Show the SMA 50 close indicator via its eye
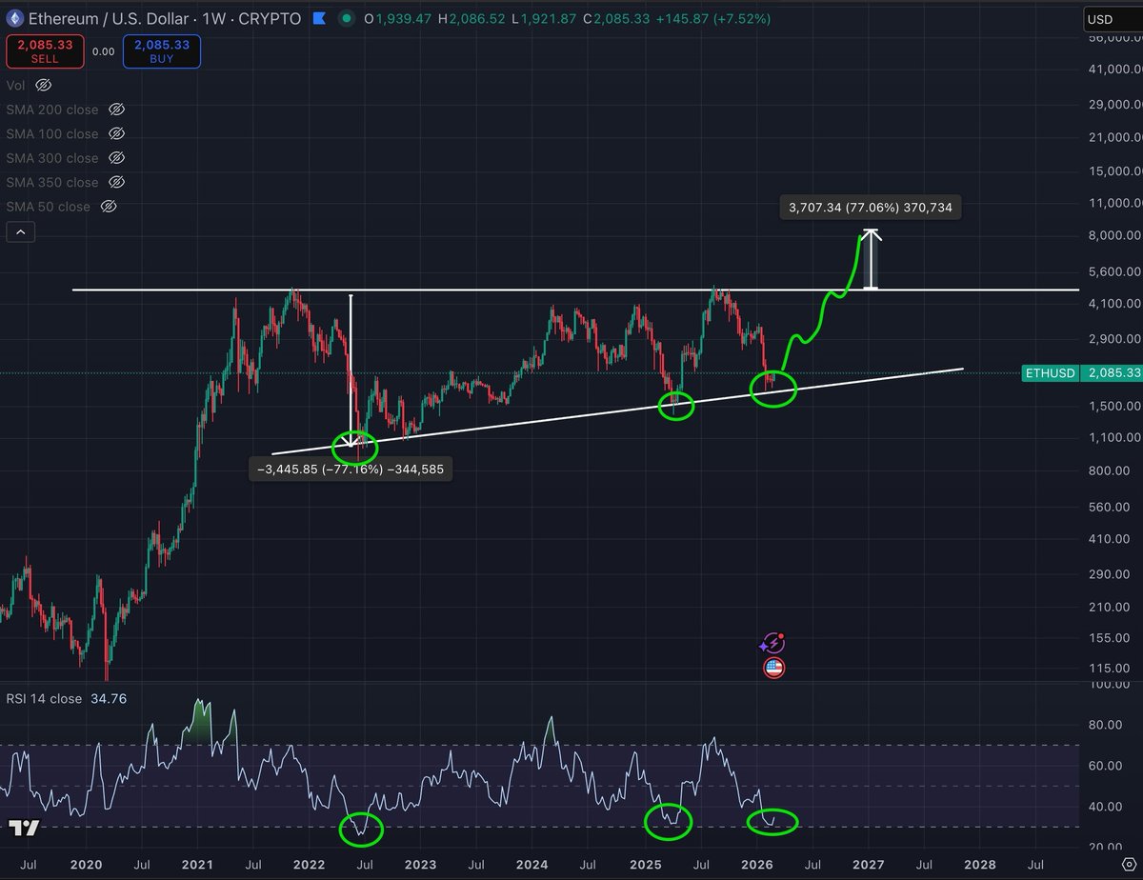 [109, 207]
